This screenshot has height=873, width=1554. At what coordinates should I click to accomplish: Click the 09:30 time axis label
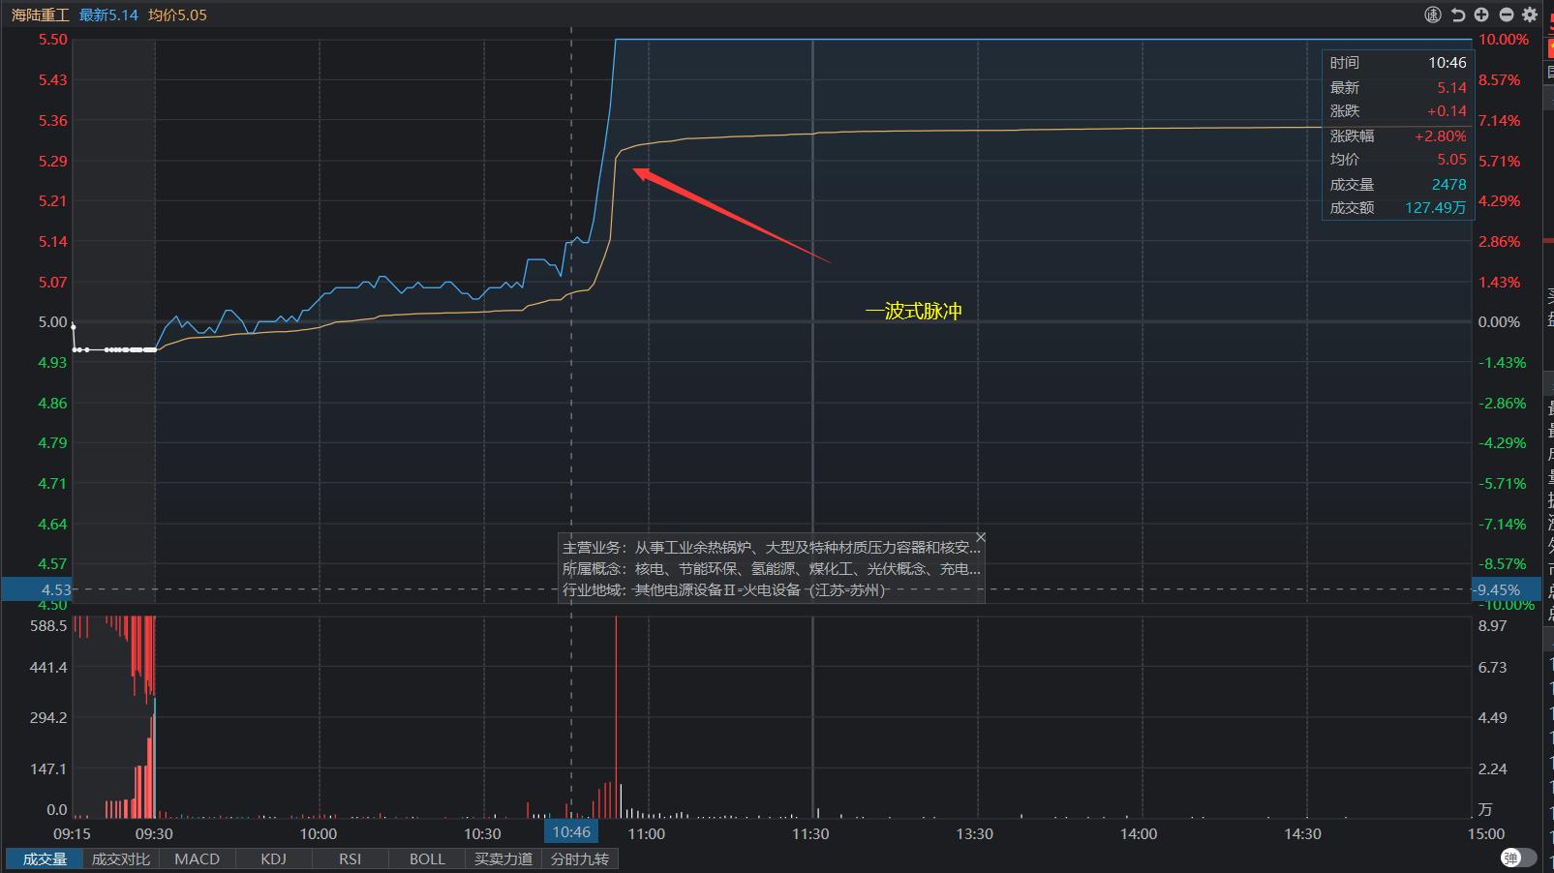tap(154, 834)
